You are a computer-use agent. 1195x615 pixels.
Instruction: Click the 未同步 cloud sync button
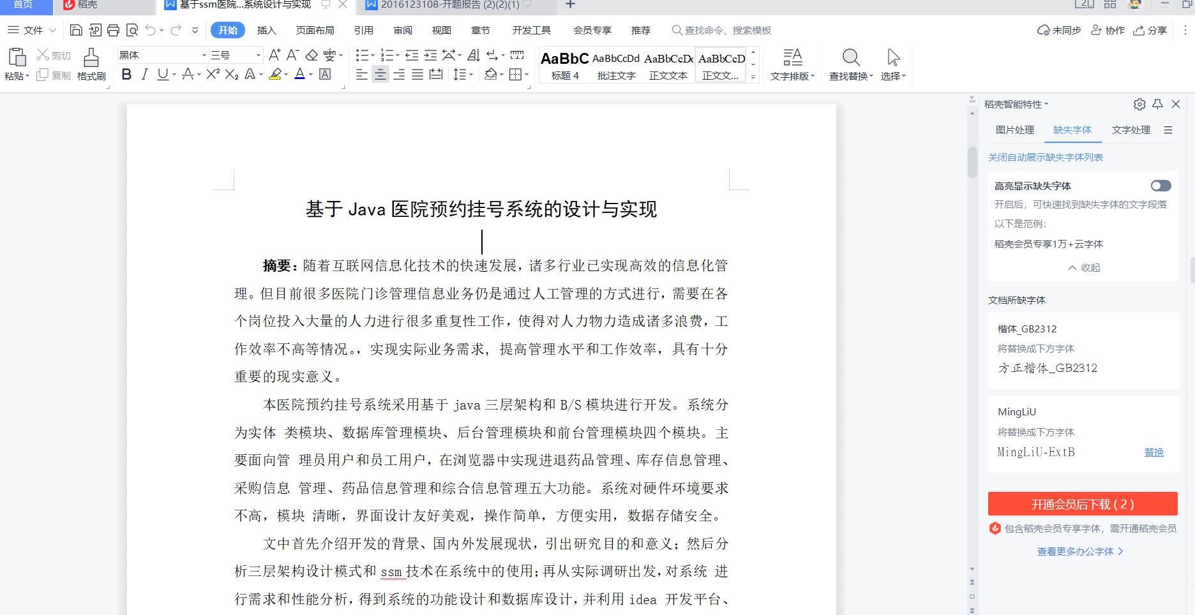coord(1060,30)
